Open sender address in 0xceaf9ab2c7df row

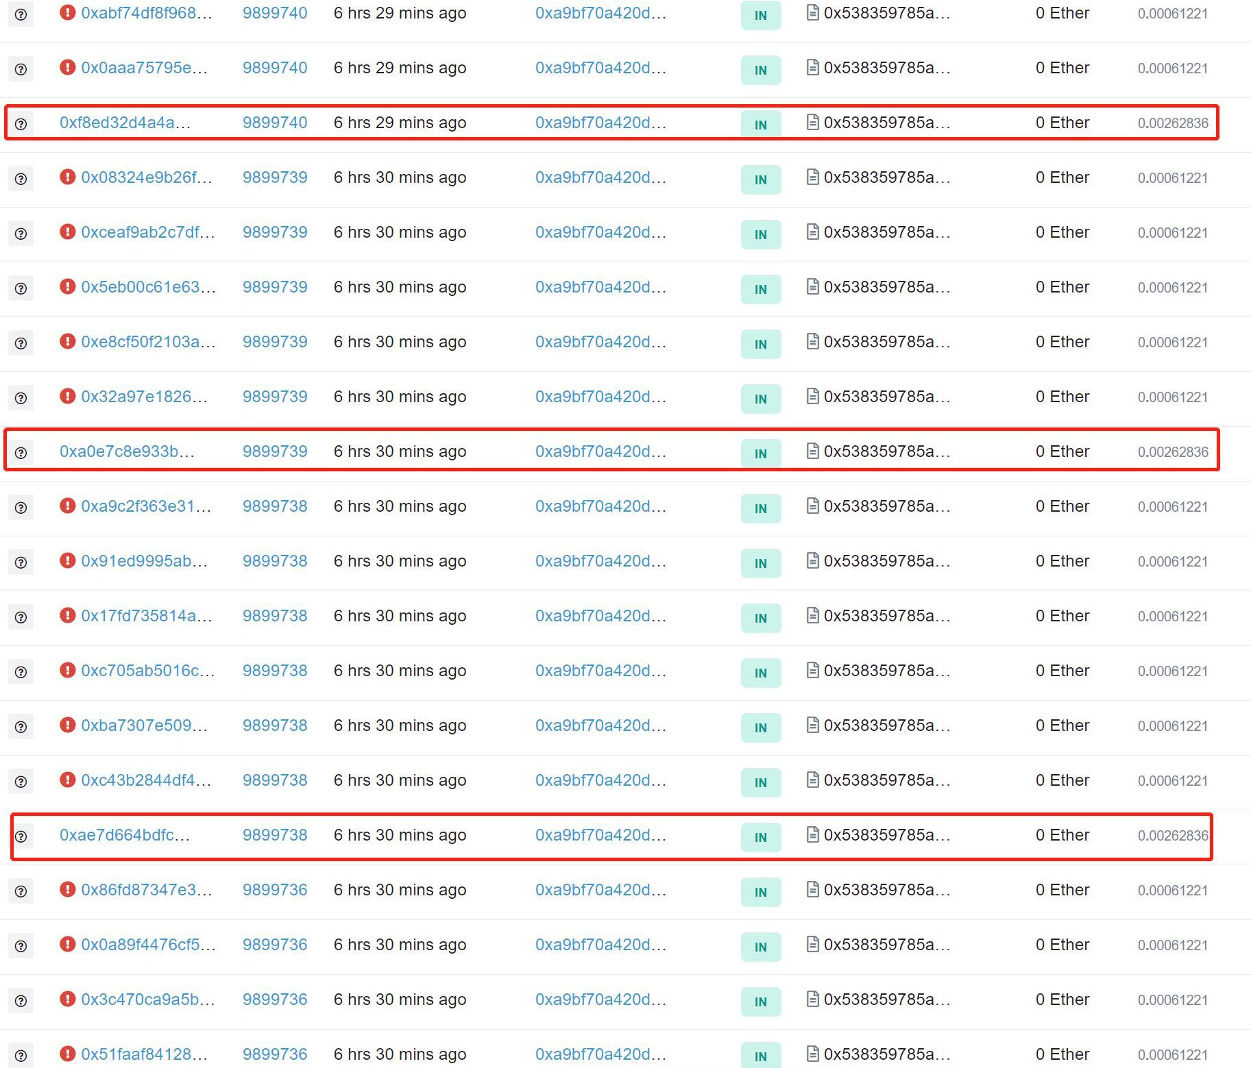(x=600, y=232)
